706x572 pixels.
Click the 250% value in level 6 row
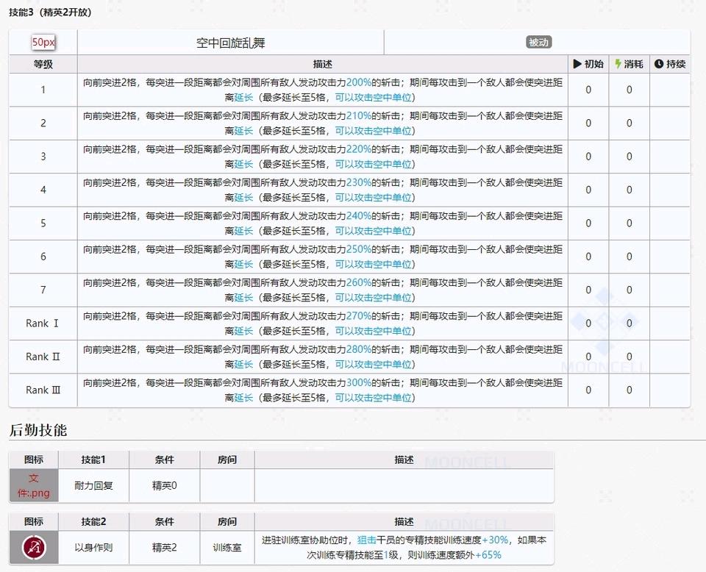point(359,249)
